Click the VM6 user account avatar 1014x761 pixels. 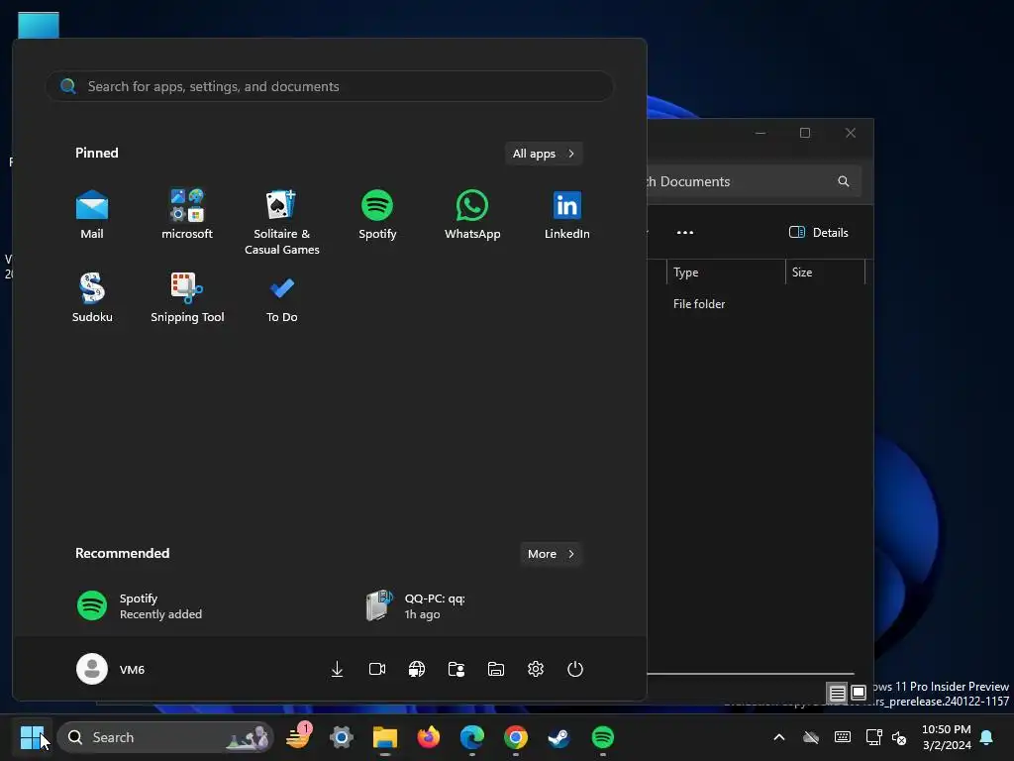pyautogui.click(x=92, y=669)
